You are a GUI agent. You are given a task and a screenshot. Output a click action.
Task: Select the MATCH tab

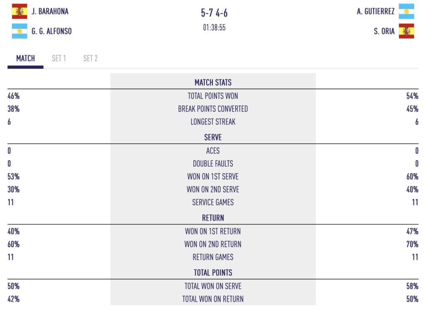(25, 59)
